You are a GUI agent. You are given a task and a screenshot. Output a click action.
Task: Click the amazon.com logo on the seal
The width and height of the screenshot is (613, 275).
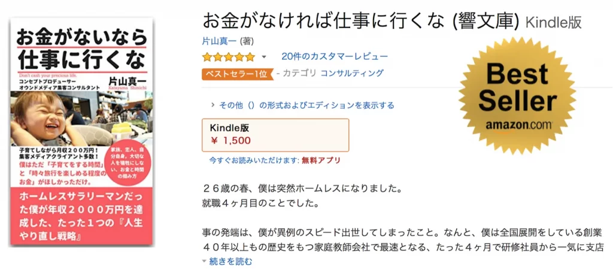518,125
